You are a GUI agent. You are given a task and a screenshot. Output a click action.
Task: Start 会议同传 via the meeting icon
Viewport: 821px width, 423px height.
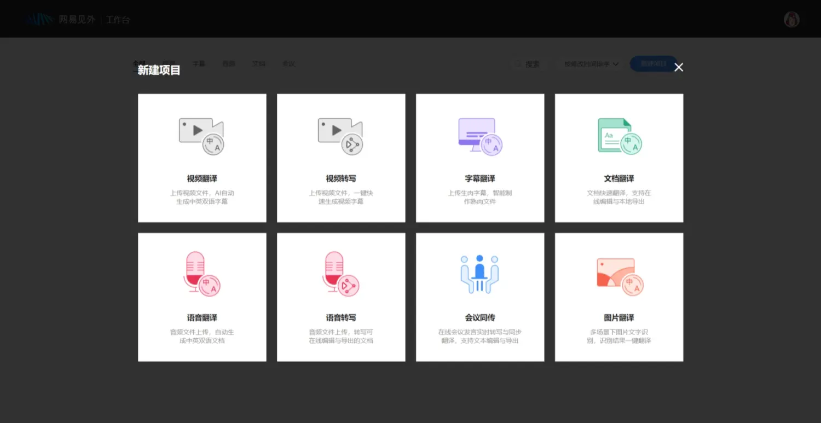(479, 274)
